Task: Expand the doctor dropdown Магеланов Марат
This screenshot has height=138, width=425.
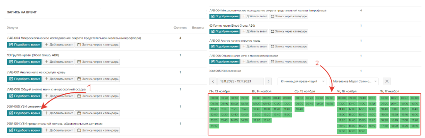Action: click(354, 81)
